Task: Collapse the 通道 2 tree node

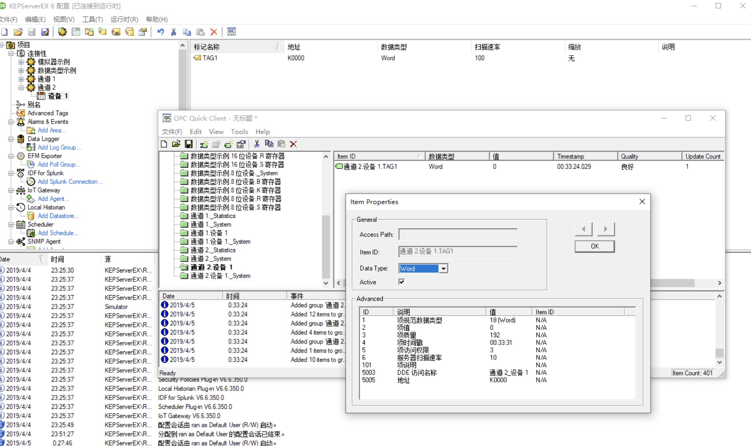Action: (x=21, y=88)
